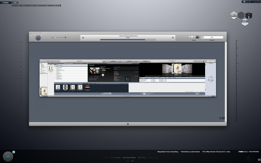
Task: Switch to grid view
Action: 194,37
